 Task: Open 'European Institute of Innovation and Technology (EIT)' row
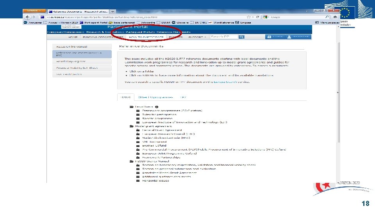[x=182, y=122]
